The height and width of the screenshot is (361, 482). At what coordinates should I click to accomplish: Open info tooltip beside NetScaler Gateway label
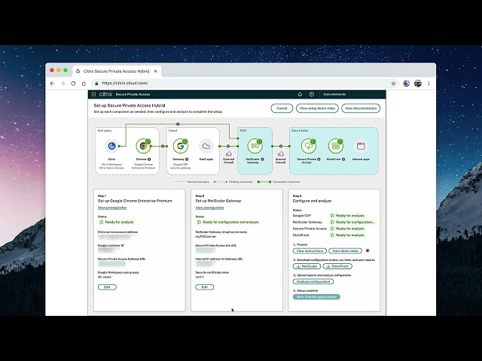click(x=263, y=159)
